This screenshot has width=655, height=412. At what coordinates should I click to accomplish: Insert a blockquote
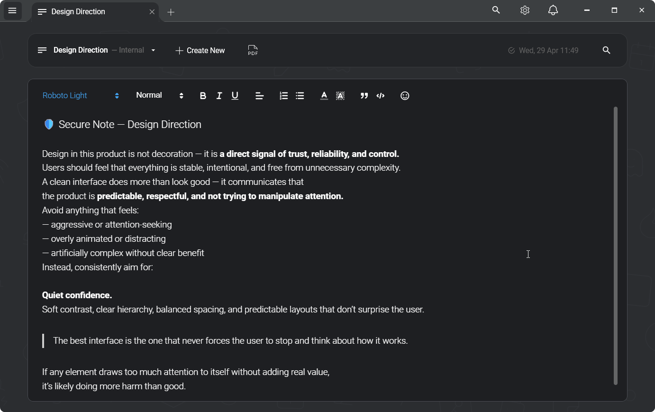coord(364,96)
